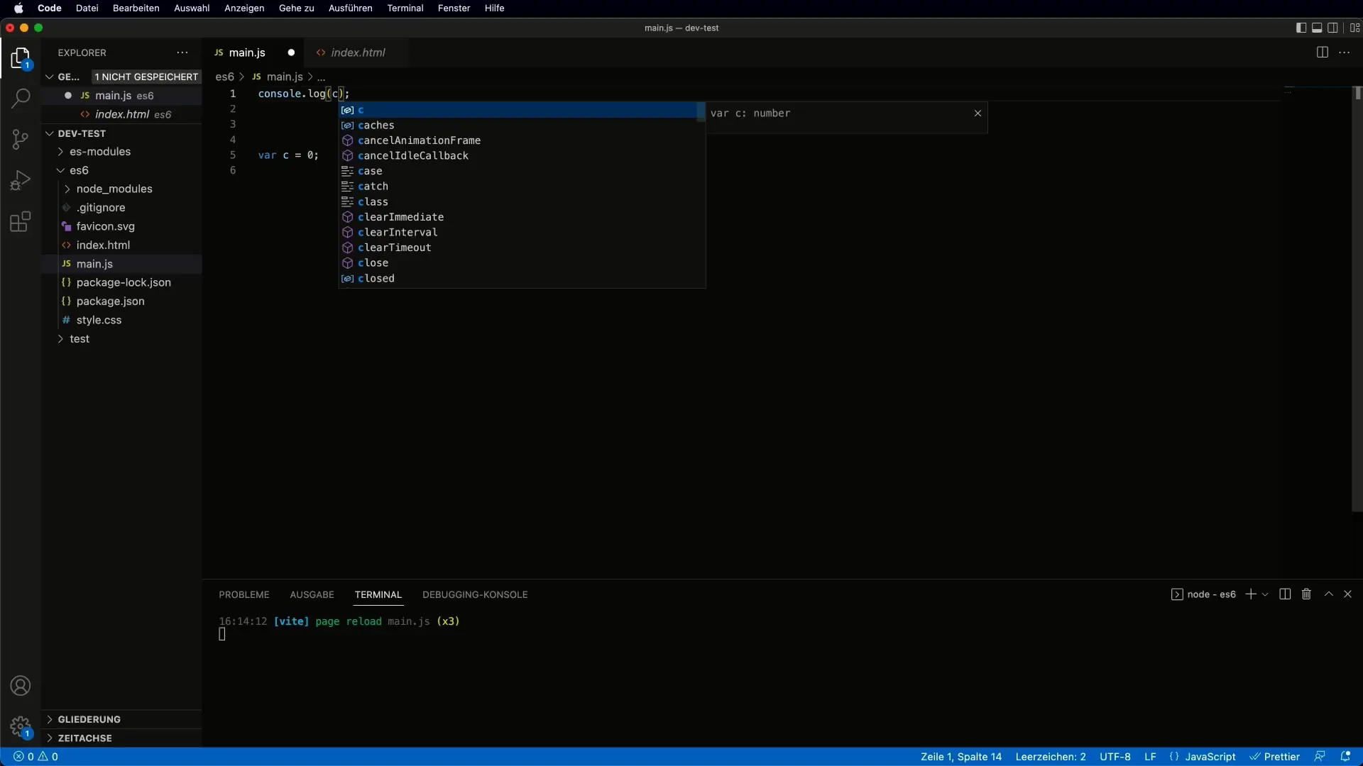The width and height of the screenshot is (1363, 766).
Task: Open Explorer more actions menu
Action: click(x=182, y=52)
